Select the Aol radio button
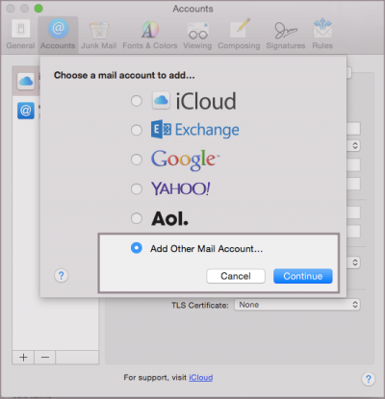 [137, 218]
